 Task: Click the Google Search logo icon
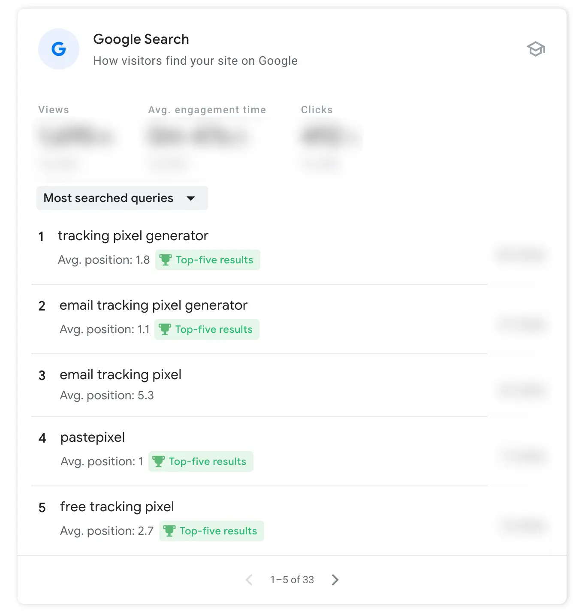[59, 49]
